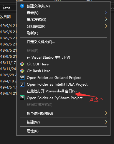114x144 pixels.
Task: Click the java tab in Explorer
Action: click(6, 7)
